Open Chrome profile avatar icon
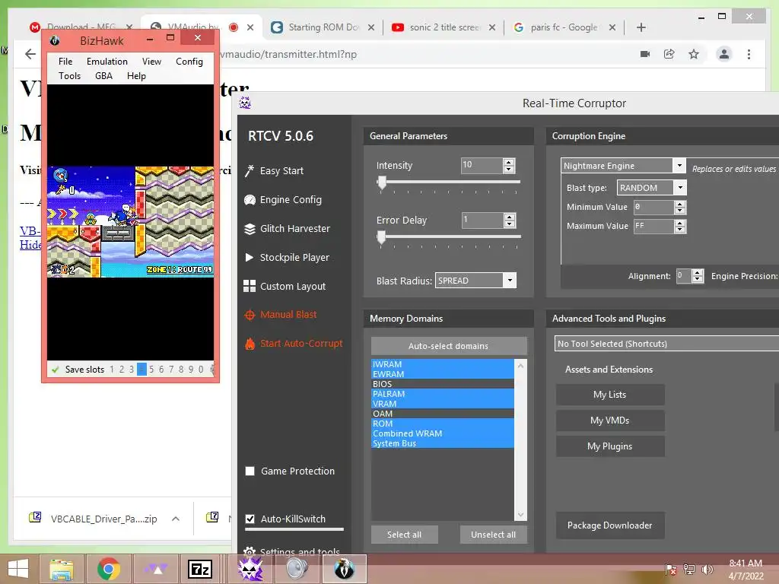 724,54
